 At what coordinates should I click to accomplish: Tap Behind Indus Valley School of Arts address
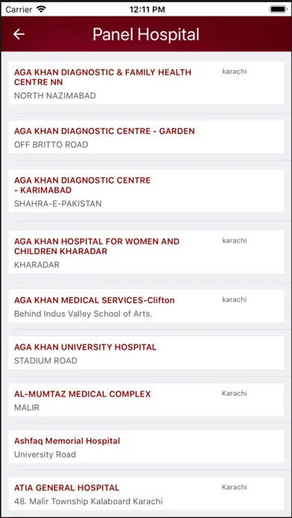(x=83, y=314)
